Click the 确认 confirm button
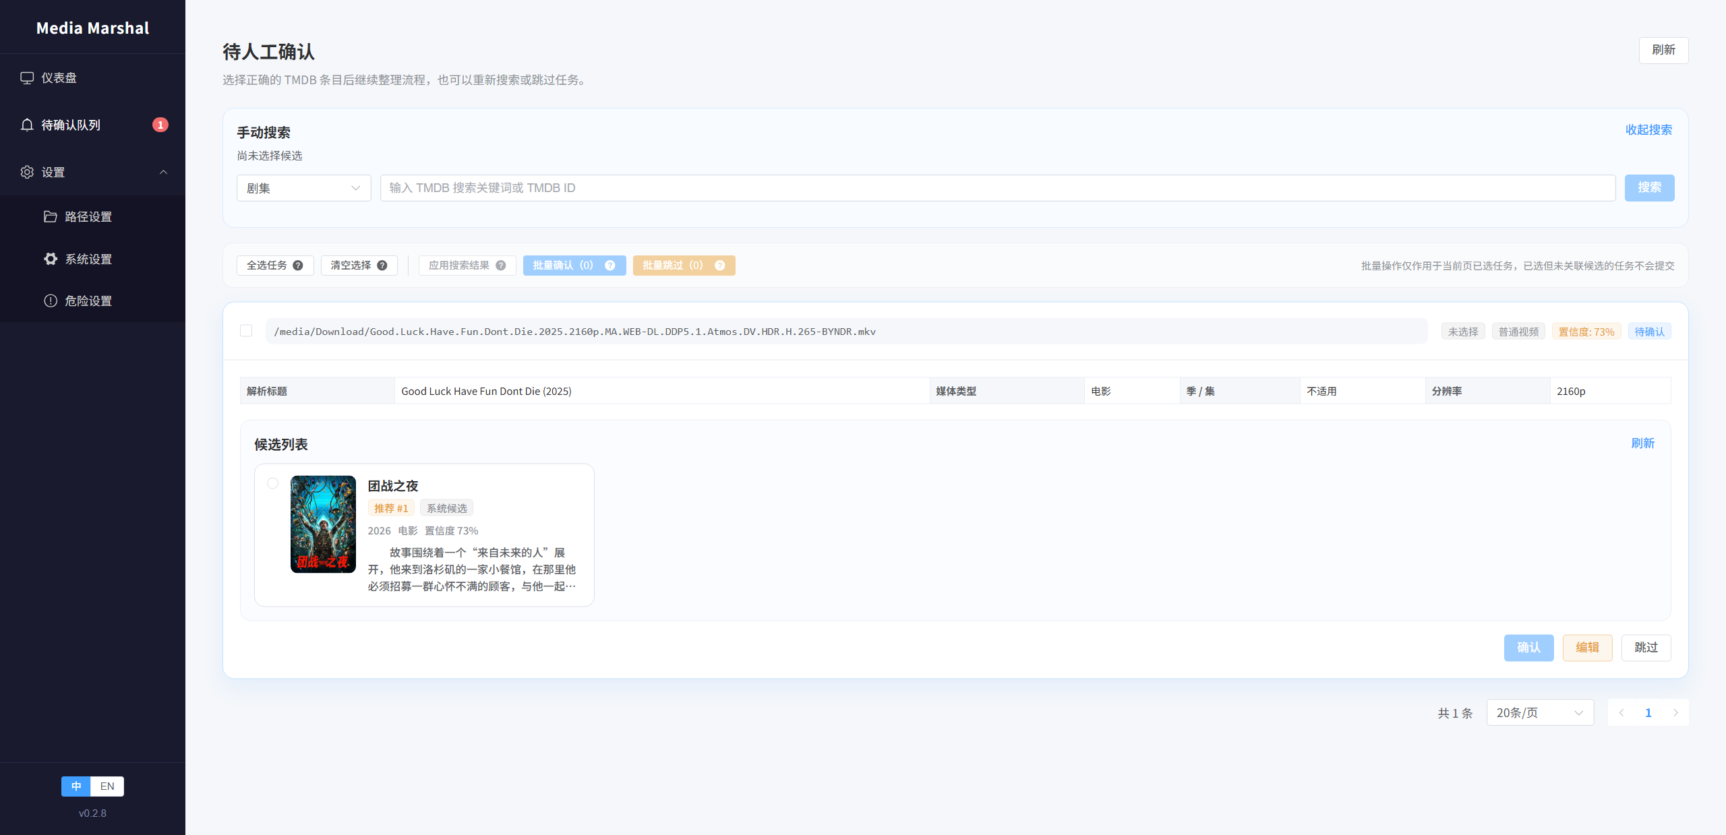 tap(1528, 648)
